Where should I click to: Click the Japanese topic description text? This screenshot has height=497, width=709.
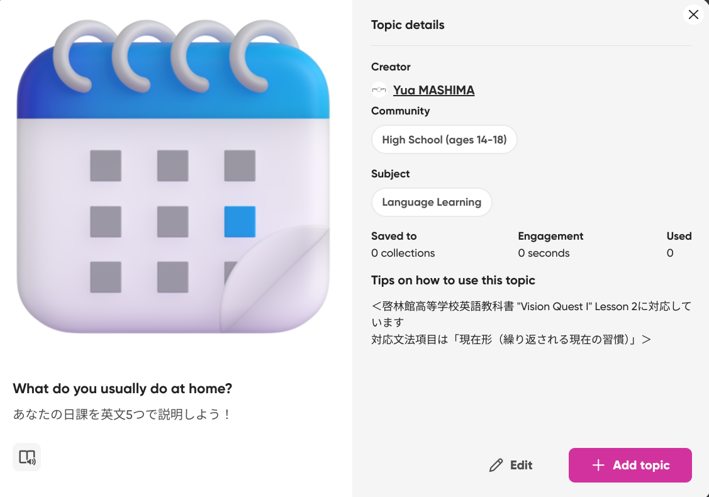(x=122, y=415)
